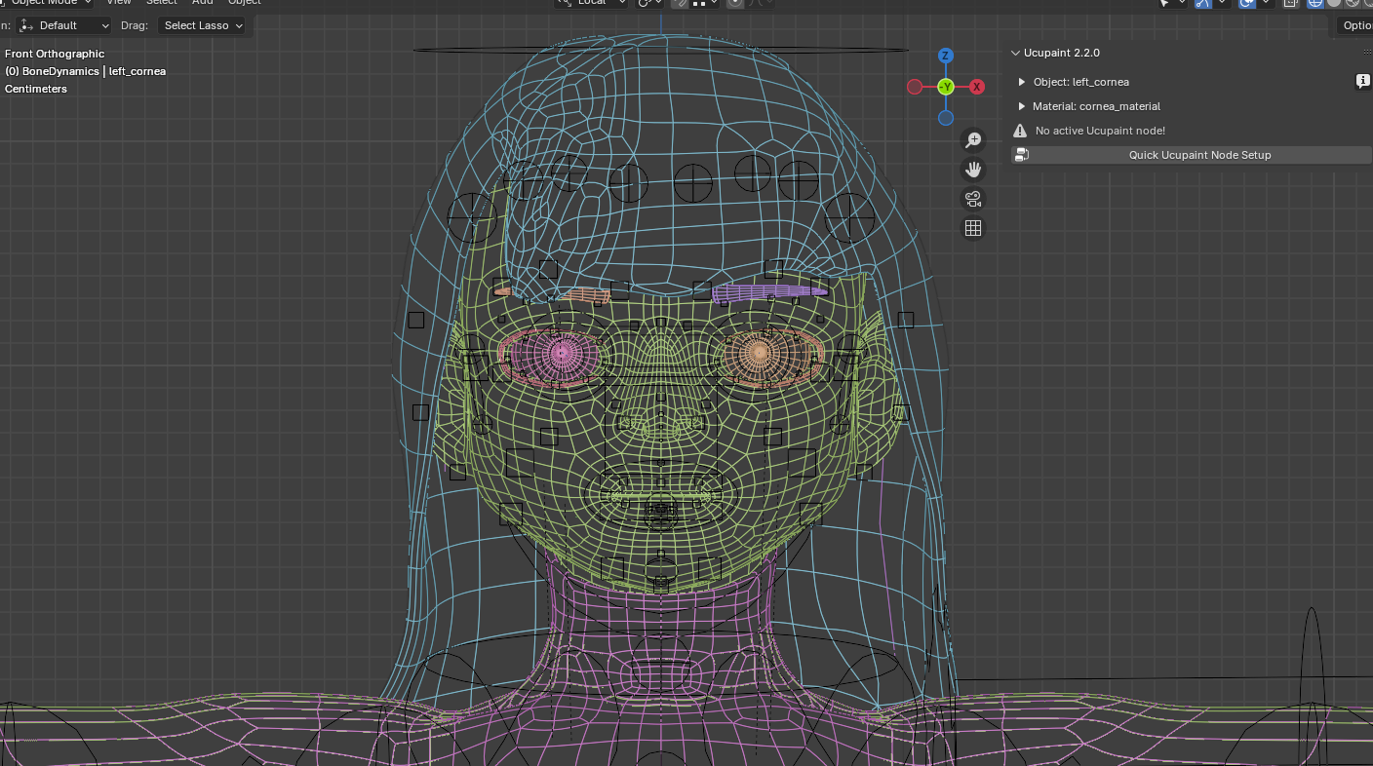Enable material preview shading
Image resolution: width=1373 pixels, height=766 pixels.
(x=1353, y=4)
